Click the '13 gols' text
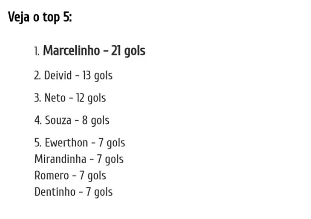Viewport: 311px width, 219px height. [x=98, y=76]
